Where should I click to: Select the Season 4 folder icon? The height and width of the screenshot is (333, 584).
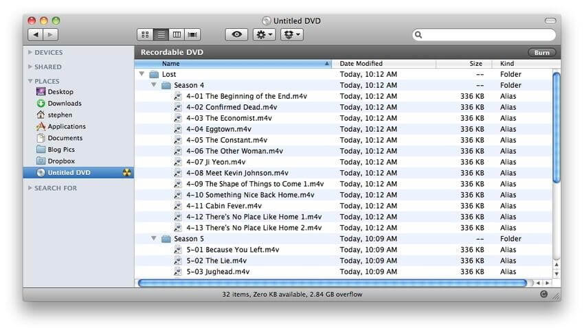166,85
